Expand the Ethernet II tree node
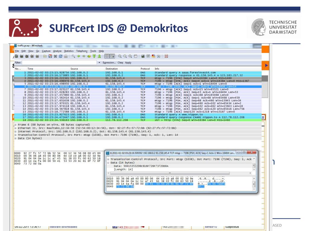 click(16, 128)
